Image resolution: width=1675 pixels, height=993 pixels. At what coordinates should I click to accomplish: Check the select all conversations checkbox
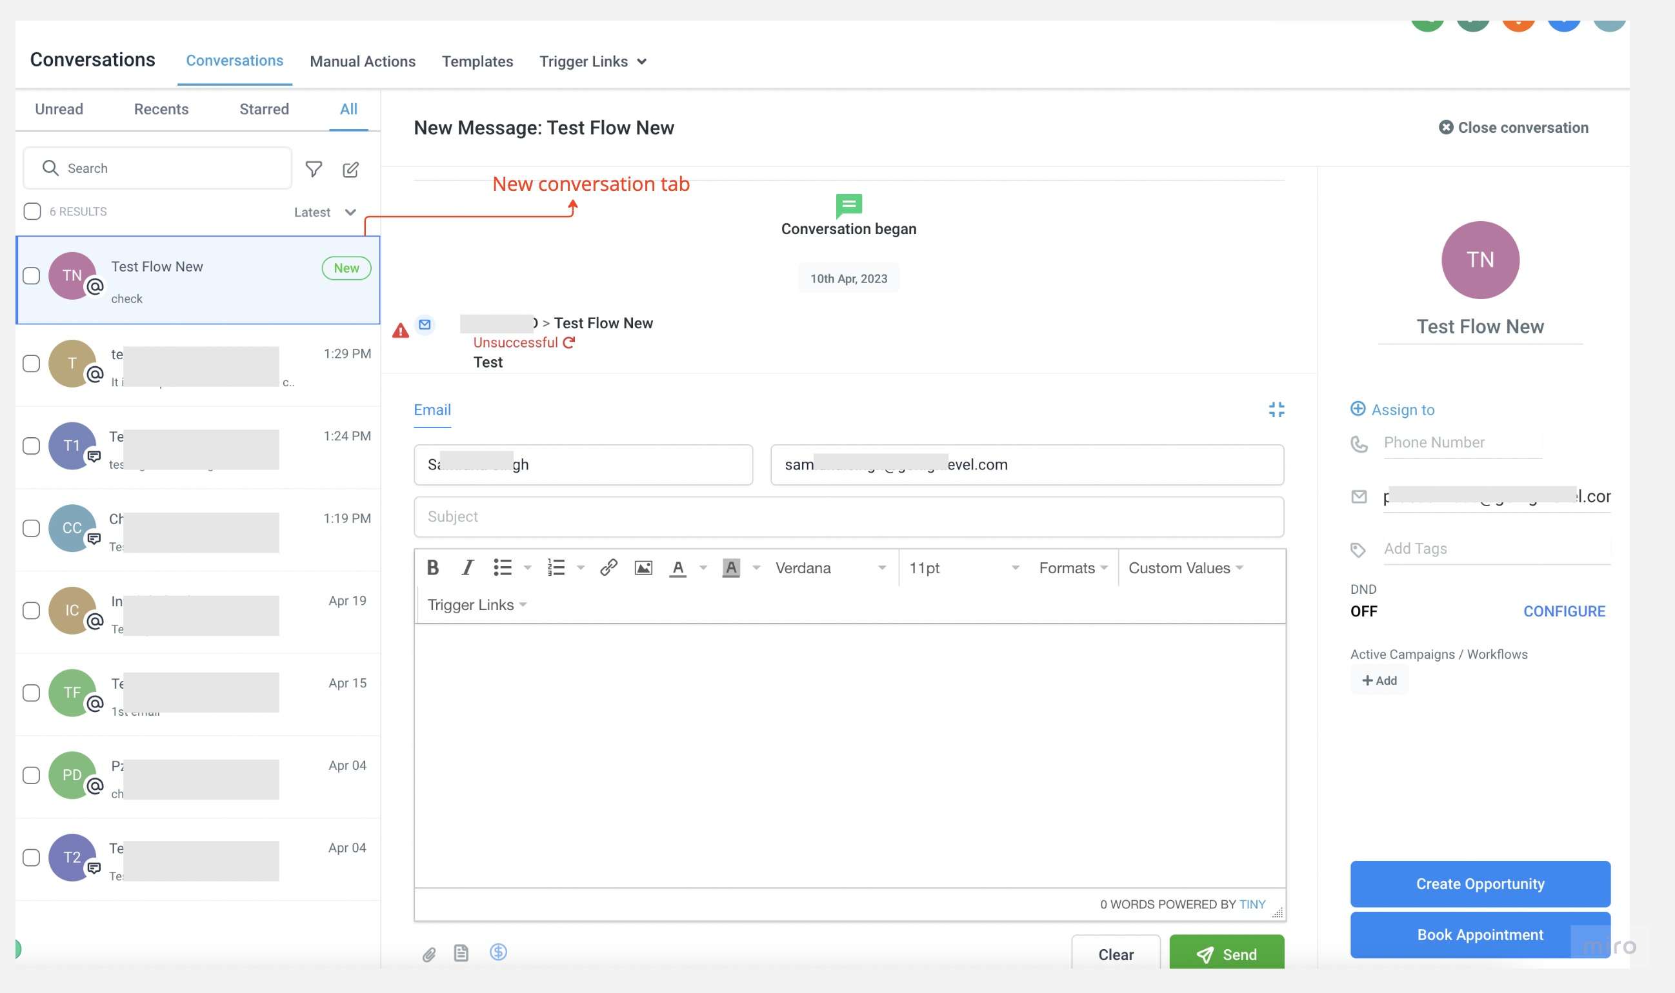(x=32, y=211)
